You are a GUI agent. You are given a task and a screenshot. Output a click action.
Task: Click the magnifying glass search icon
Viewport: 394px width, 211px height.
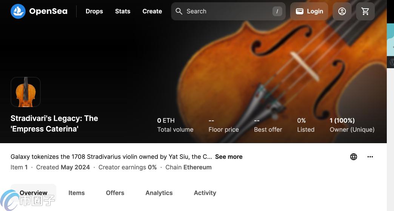pos(179,11)
